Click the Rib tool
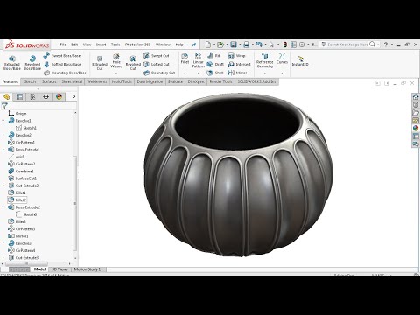Viewport: 420px width, 315px height. [x=214, y=55]
